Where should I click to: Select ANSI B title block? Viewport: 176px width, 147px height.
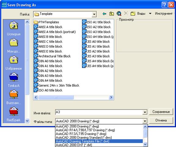point(48,37)
